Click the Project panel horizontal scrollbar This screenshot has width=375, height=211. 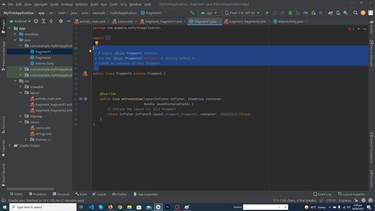30,189
